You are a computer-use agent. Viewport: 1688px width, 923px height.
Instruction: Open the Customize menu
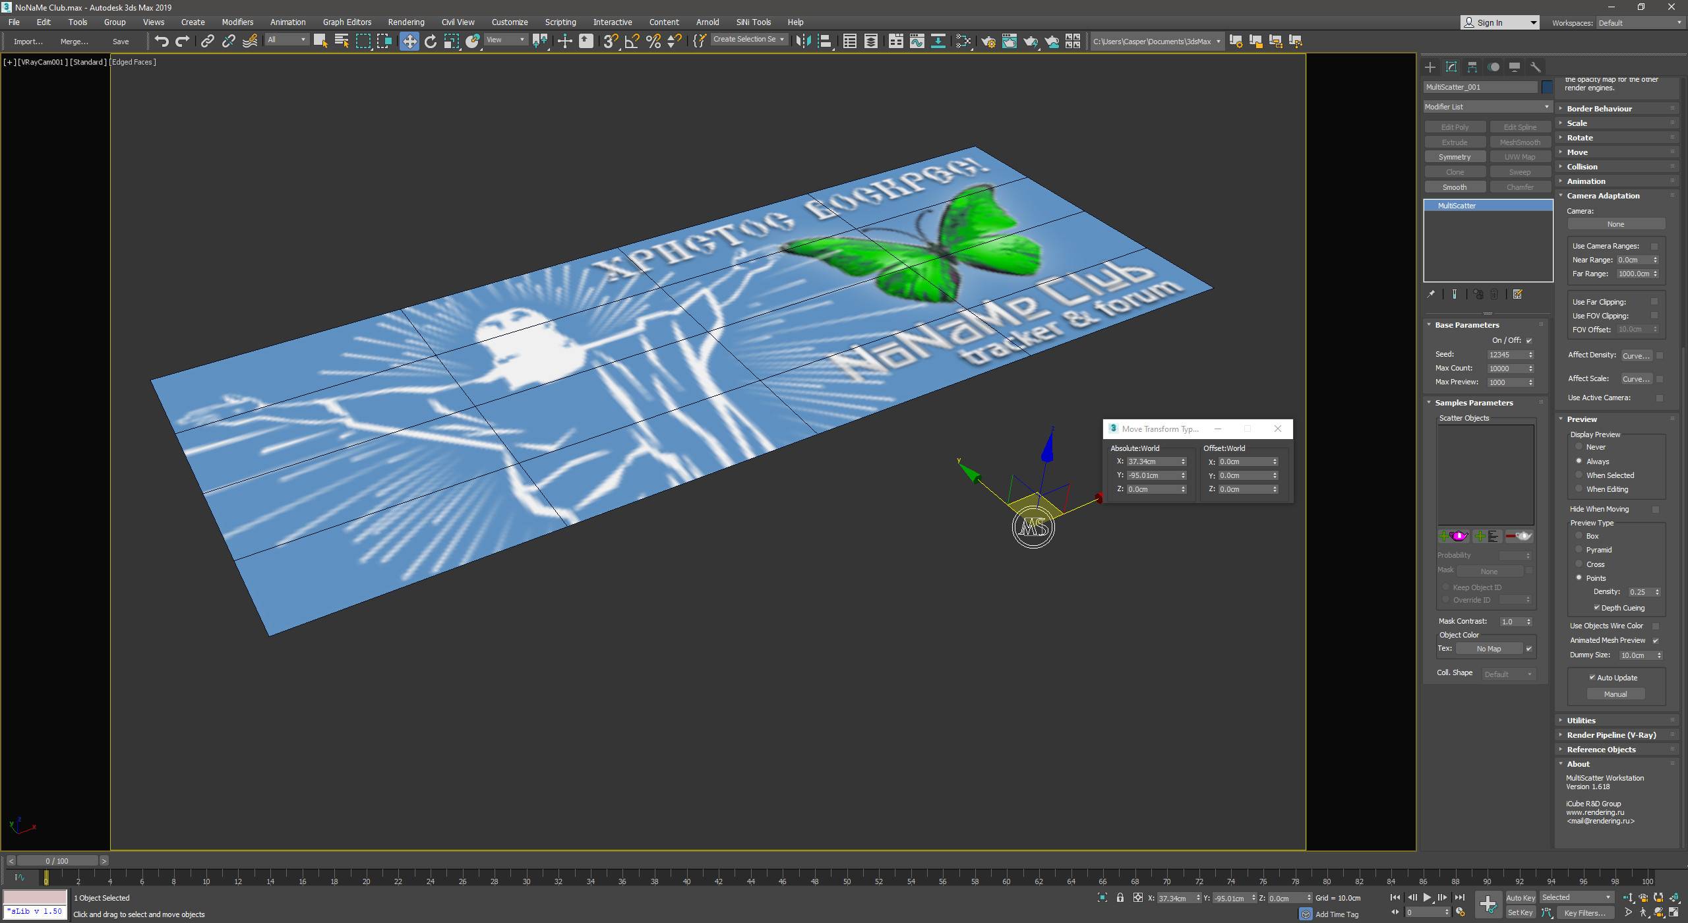tap(510, 22)
